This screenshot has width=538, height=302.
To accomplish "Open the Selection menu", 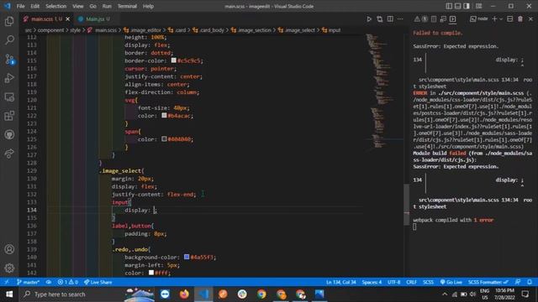I will click(56, 6).
